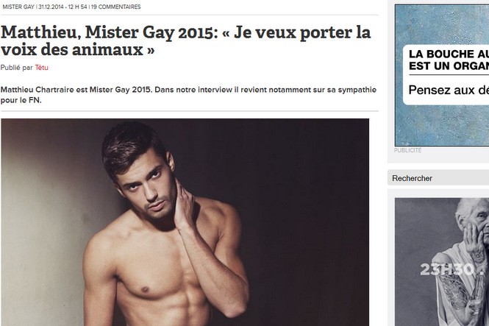Image resolution: width=489 pixels, height=326 pixels.
Task: Click the 'EST UN ORGAN' ad line
Action: click(449, 66)
